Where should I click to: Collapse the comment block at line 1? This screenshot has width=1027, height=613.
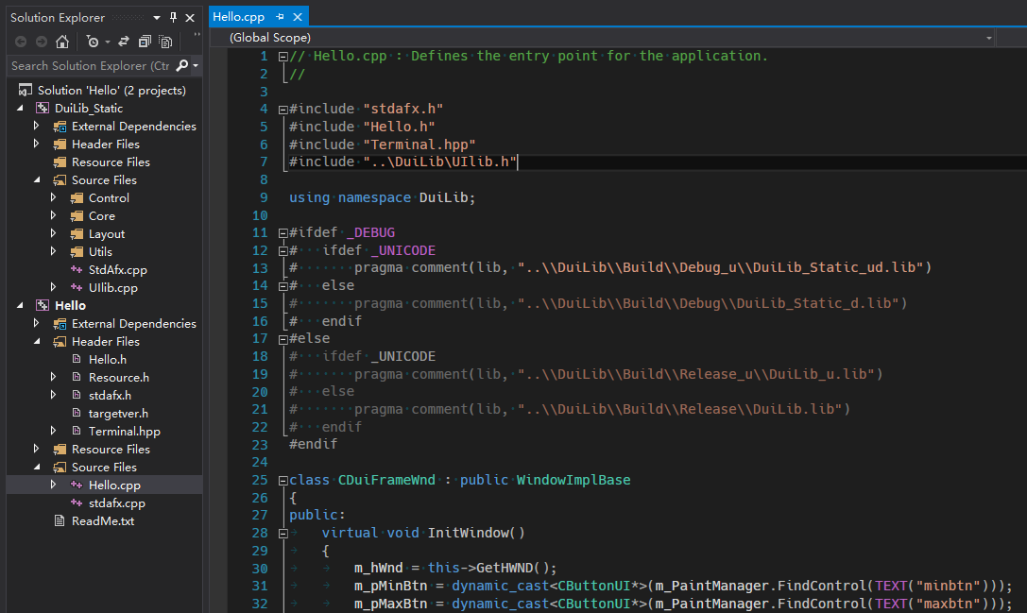(x=282, y=57)
